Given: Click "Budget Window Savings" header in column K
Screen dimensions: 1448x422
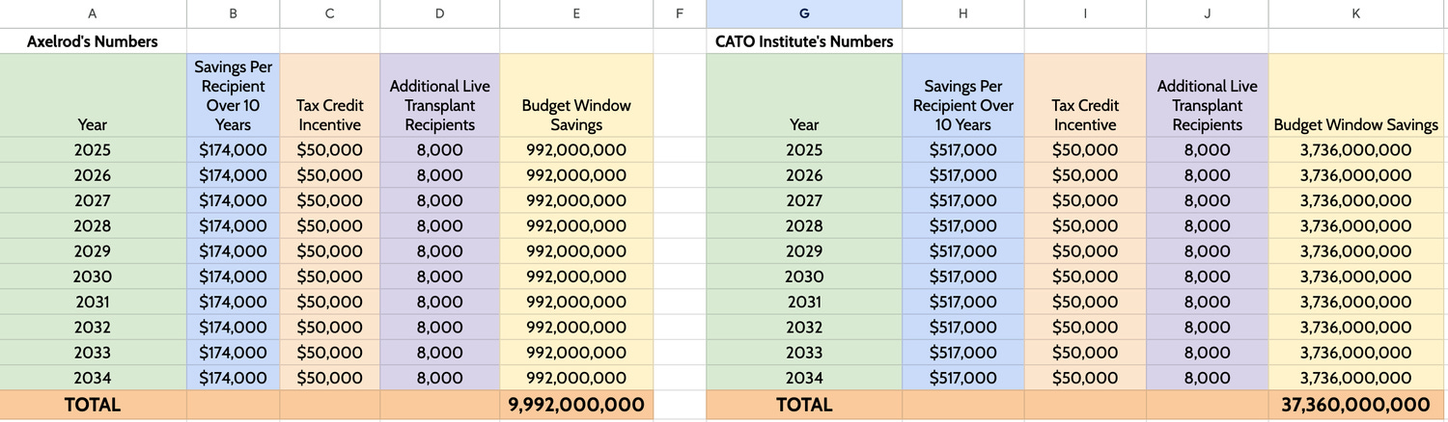Looking at the screenshot, I should coord(1358,95).
